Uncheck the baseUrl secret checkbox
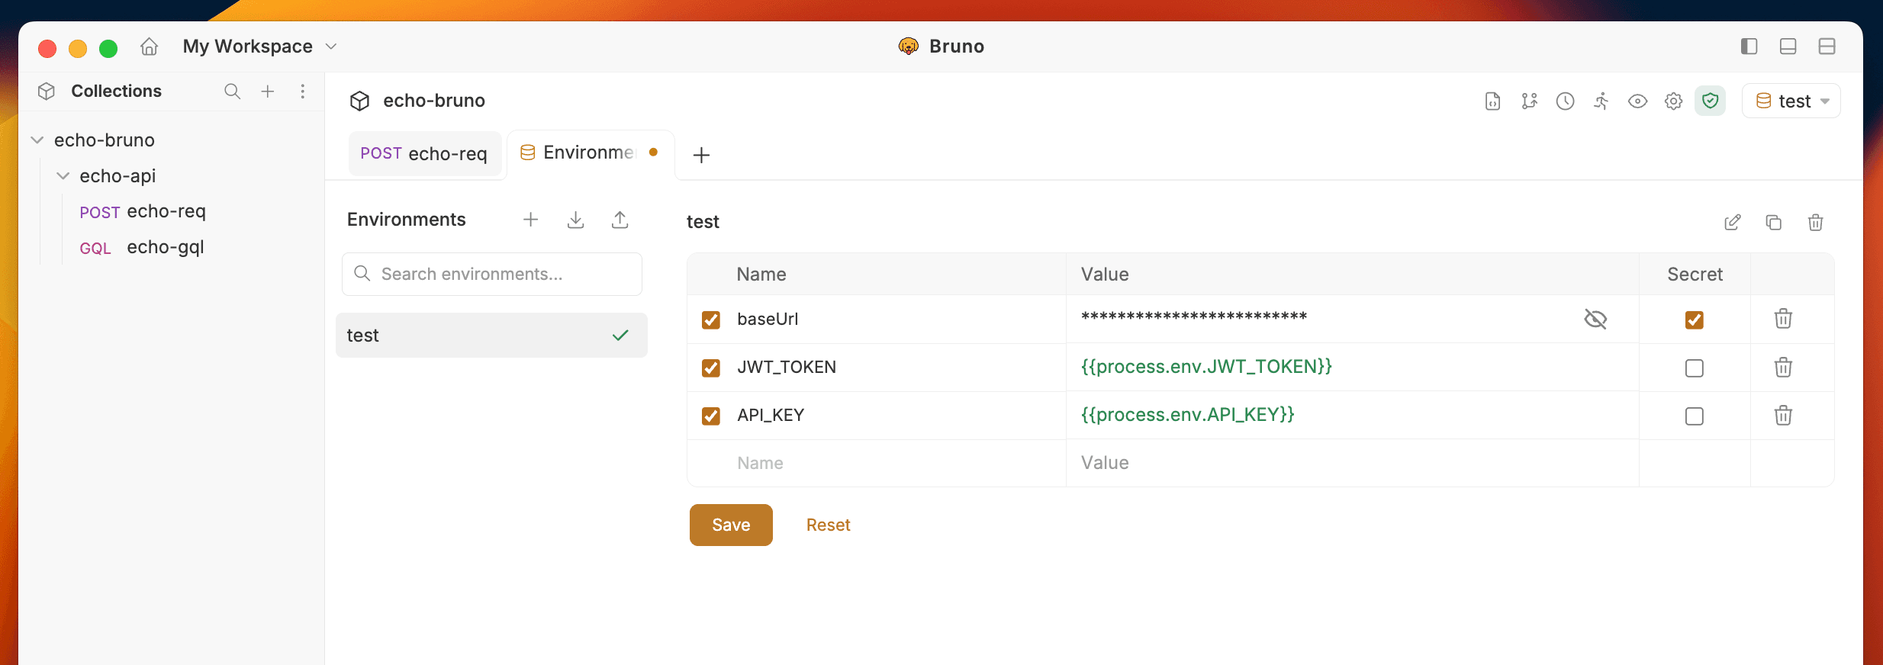 1694,320
